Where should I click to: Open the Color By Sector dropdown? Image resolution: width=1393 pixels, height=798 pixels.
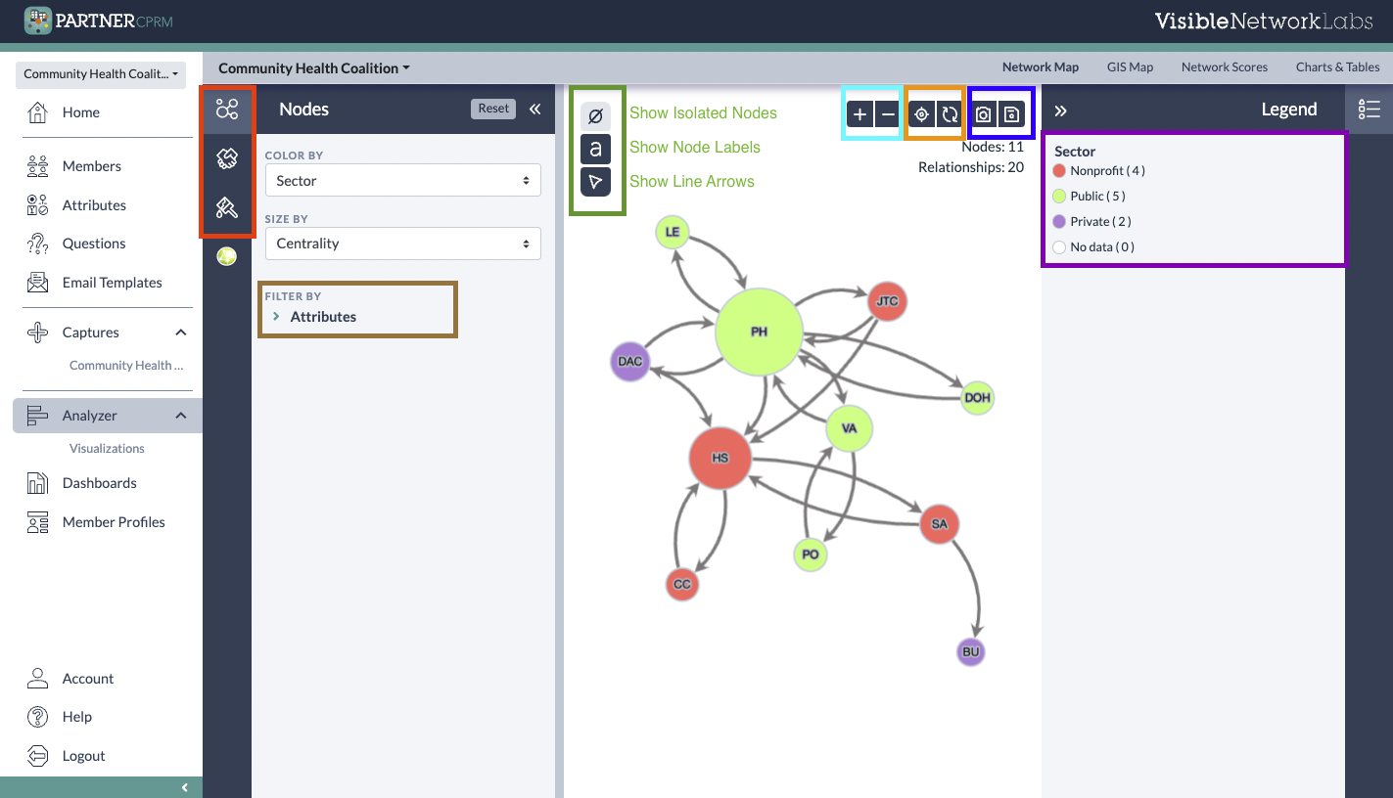click(402, 180)
